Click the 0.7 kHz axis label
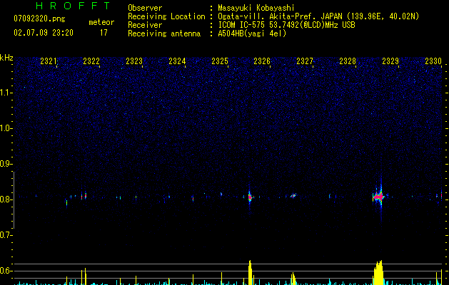 pyautogui.click(x=6, y=235)
